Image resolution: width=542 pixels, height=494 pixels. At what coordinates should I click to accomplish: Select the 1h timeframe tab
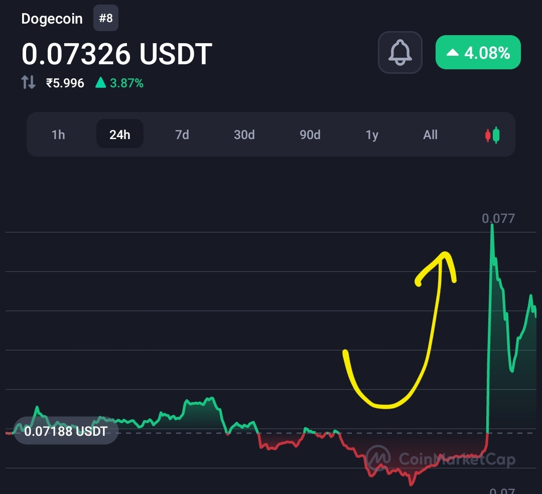[x=58, y=135]
